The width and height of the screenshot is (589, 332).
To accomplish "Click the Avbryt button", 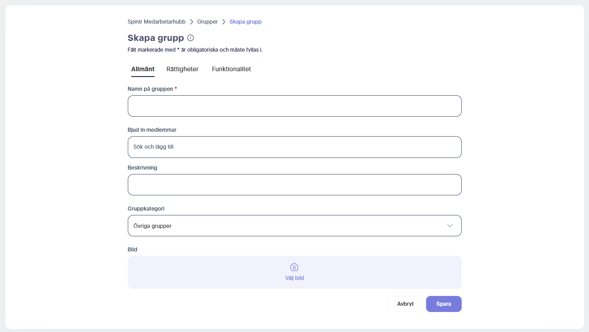I will pos(406,304).
